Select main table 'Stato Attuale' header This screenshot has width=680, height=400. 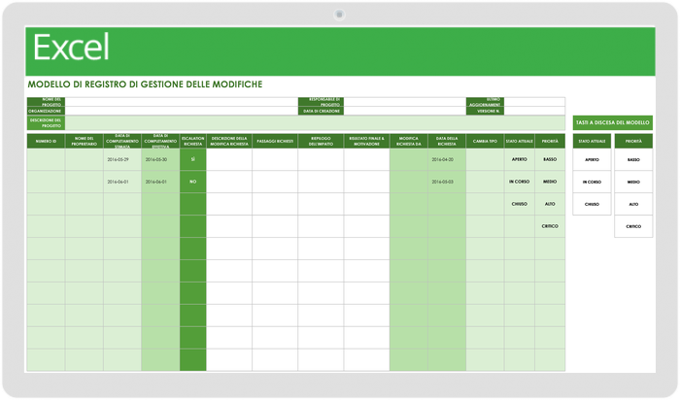click(520, 142)
